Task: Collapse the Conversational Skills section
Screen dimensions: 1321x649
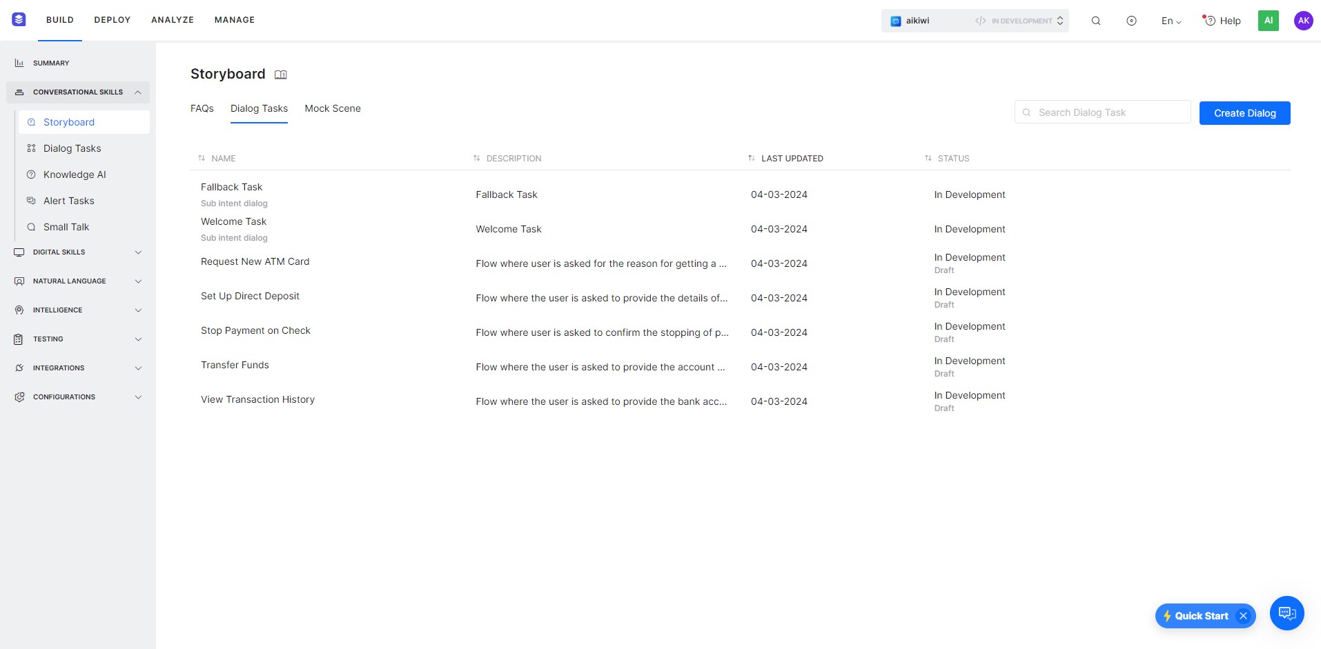Action: tap(138, 92)
